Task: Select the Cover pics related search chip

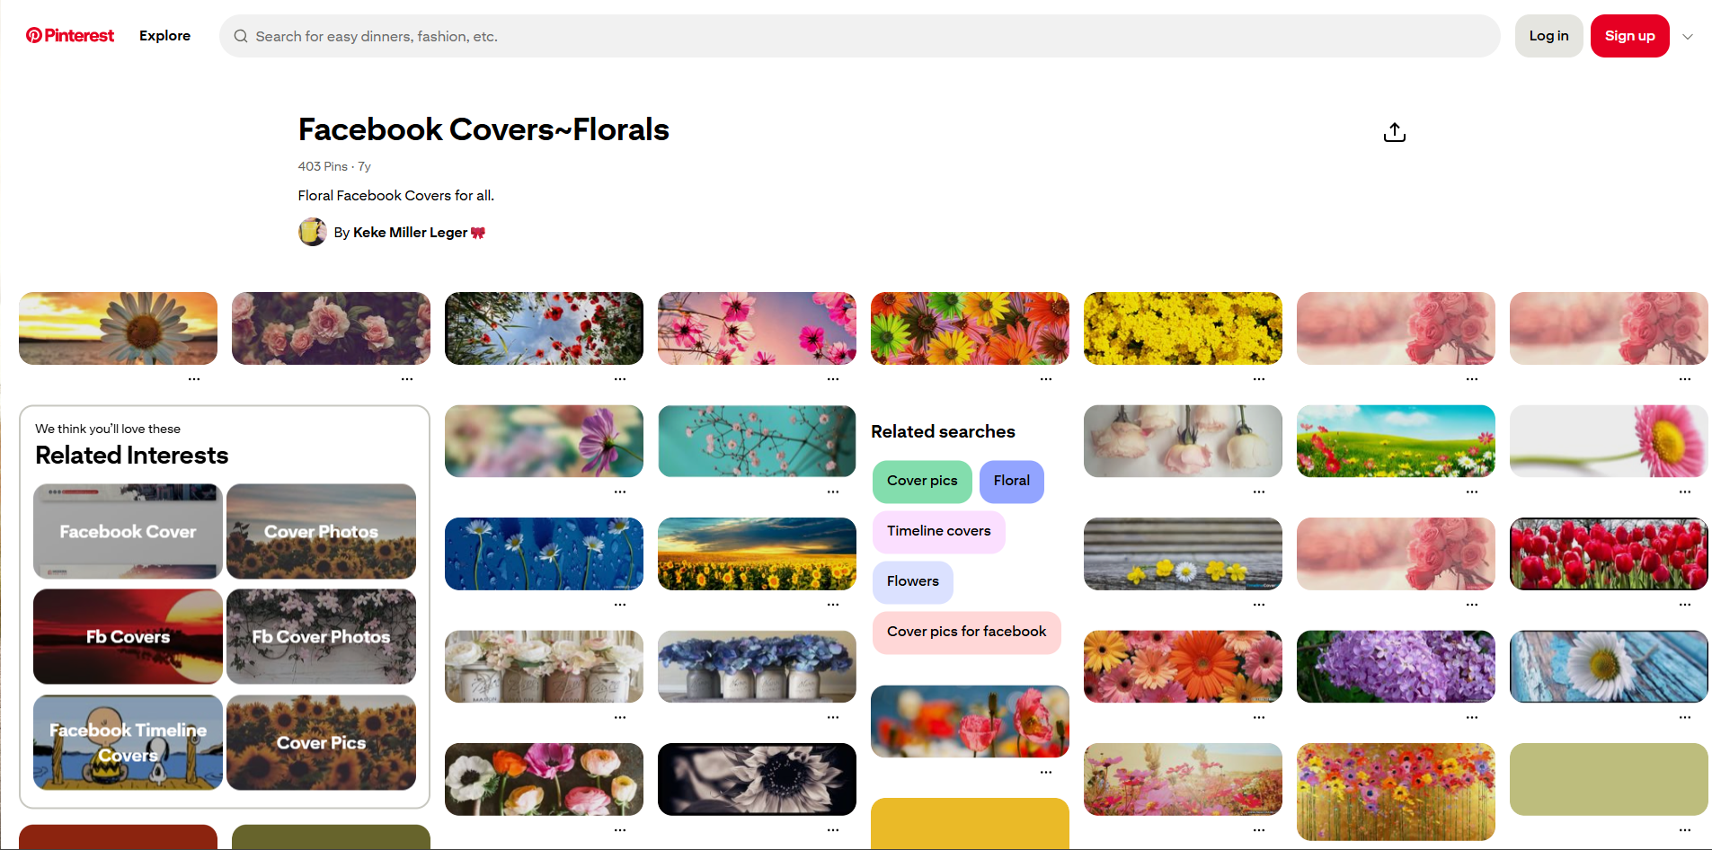Action: [x=921, y=482]
